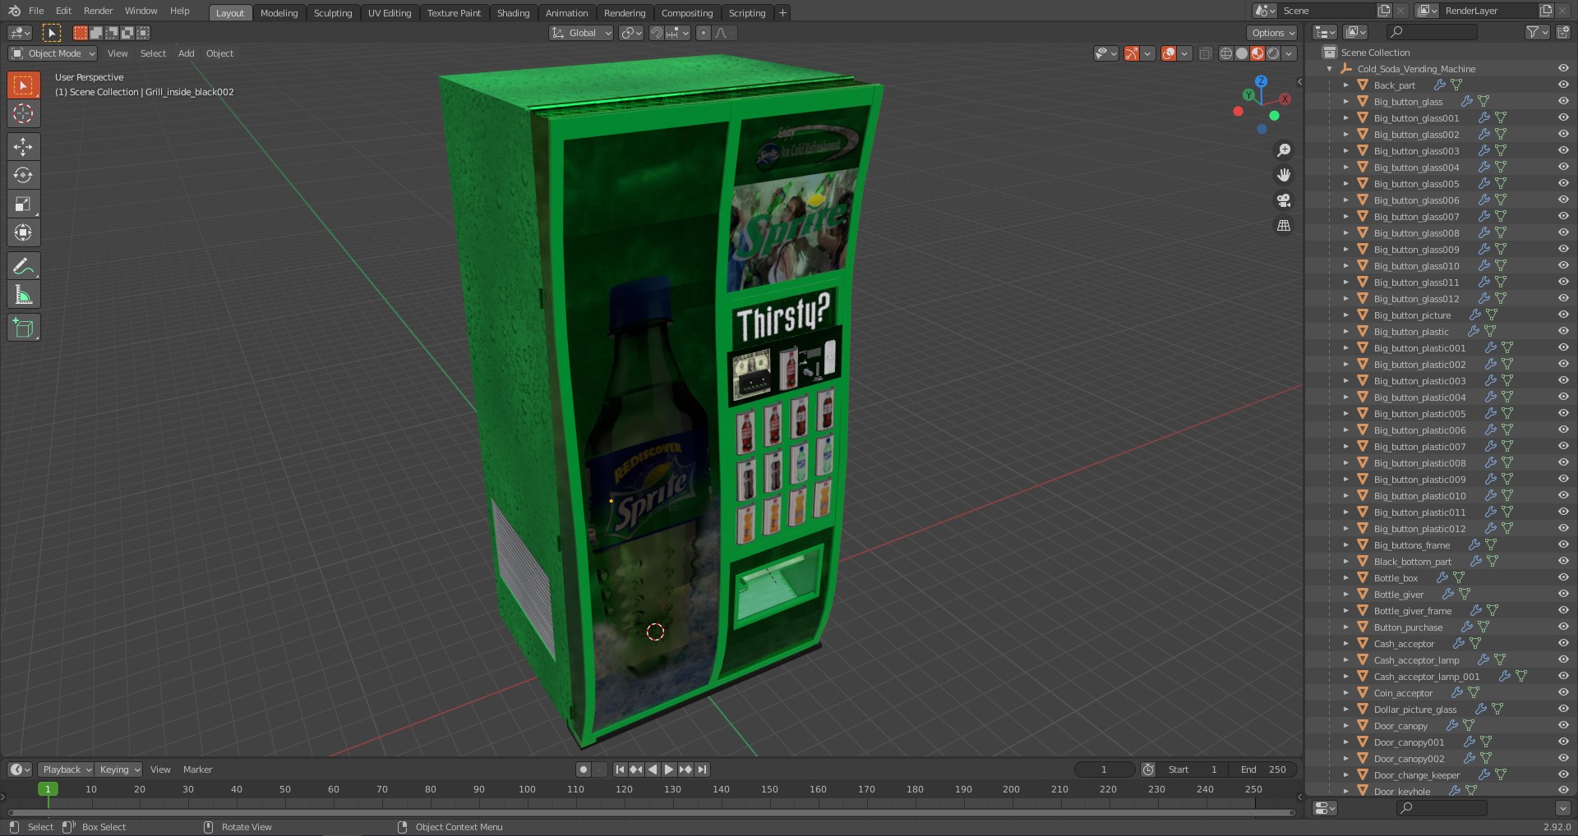Open the Options dropdown
This screenshot has height=836, width=1578.
1272,33
